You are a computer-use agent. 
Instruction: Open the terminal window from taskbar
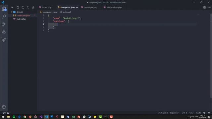pos(106,117)
